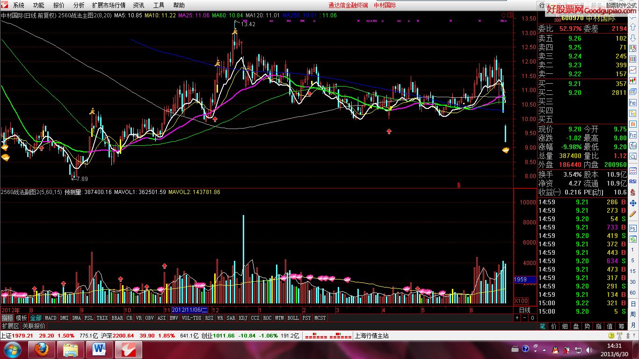Select the 指标 tab
This screenshot has height=359, width=639.
tap(7, 318)
